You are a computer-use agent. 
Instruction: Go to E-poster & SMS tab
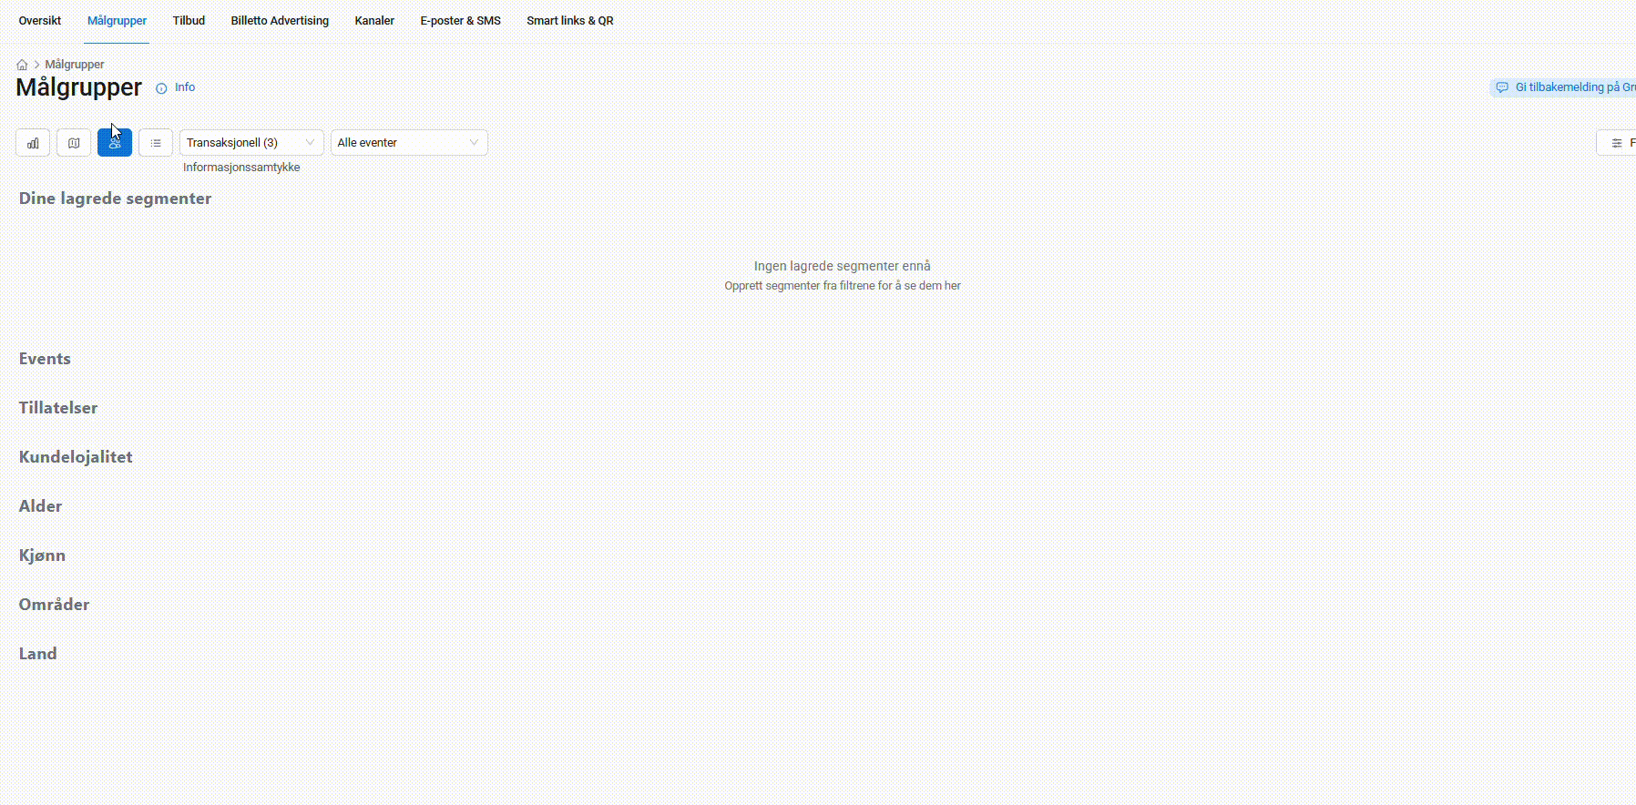460,21
